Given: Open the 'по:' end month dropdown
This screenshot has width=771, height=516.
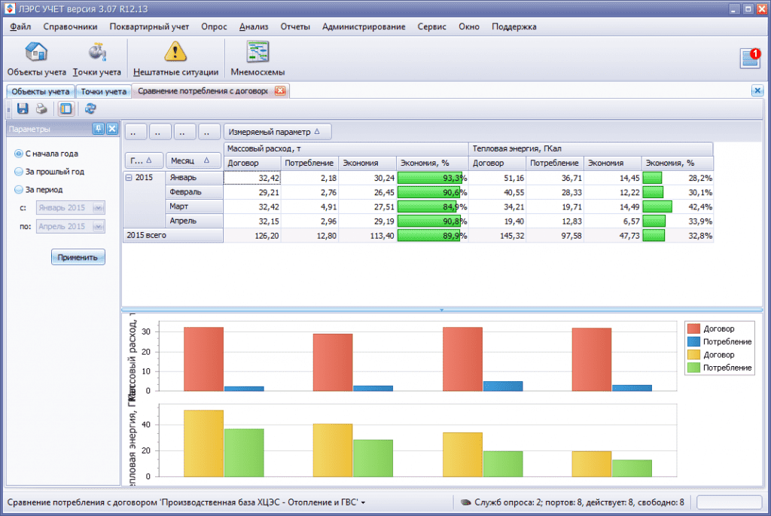Looking at the screenshot, I should (98, 226).
